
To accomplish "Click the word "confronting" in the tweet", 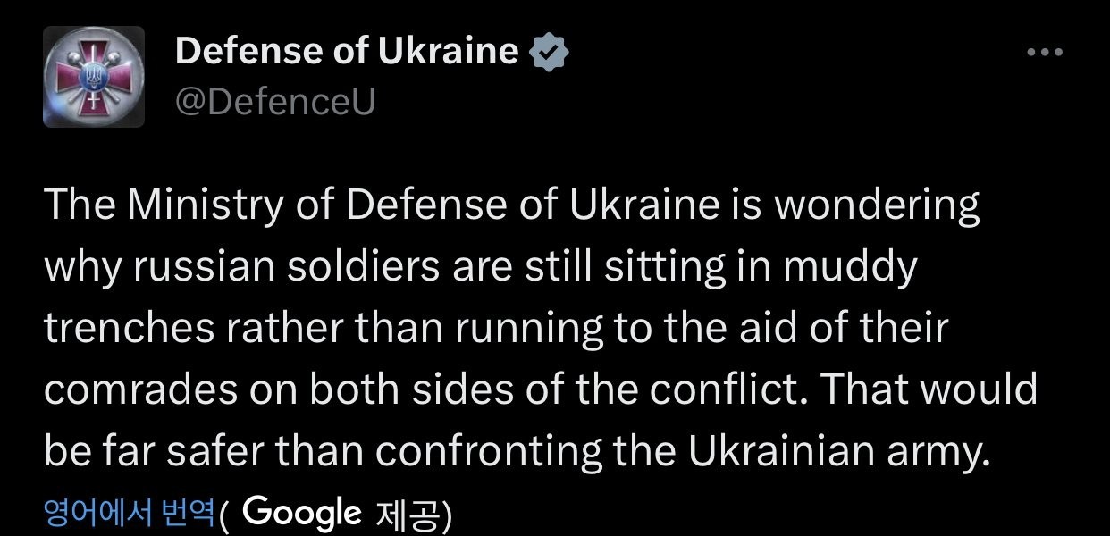I will (488, 452).
